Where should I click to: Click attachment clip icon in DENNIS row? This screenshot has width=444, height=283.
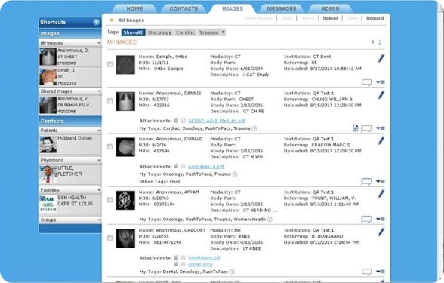pos(176,121)
